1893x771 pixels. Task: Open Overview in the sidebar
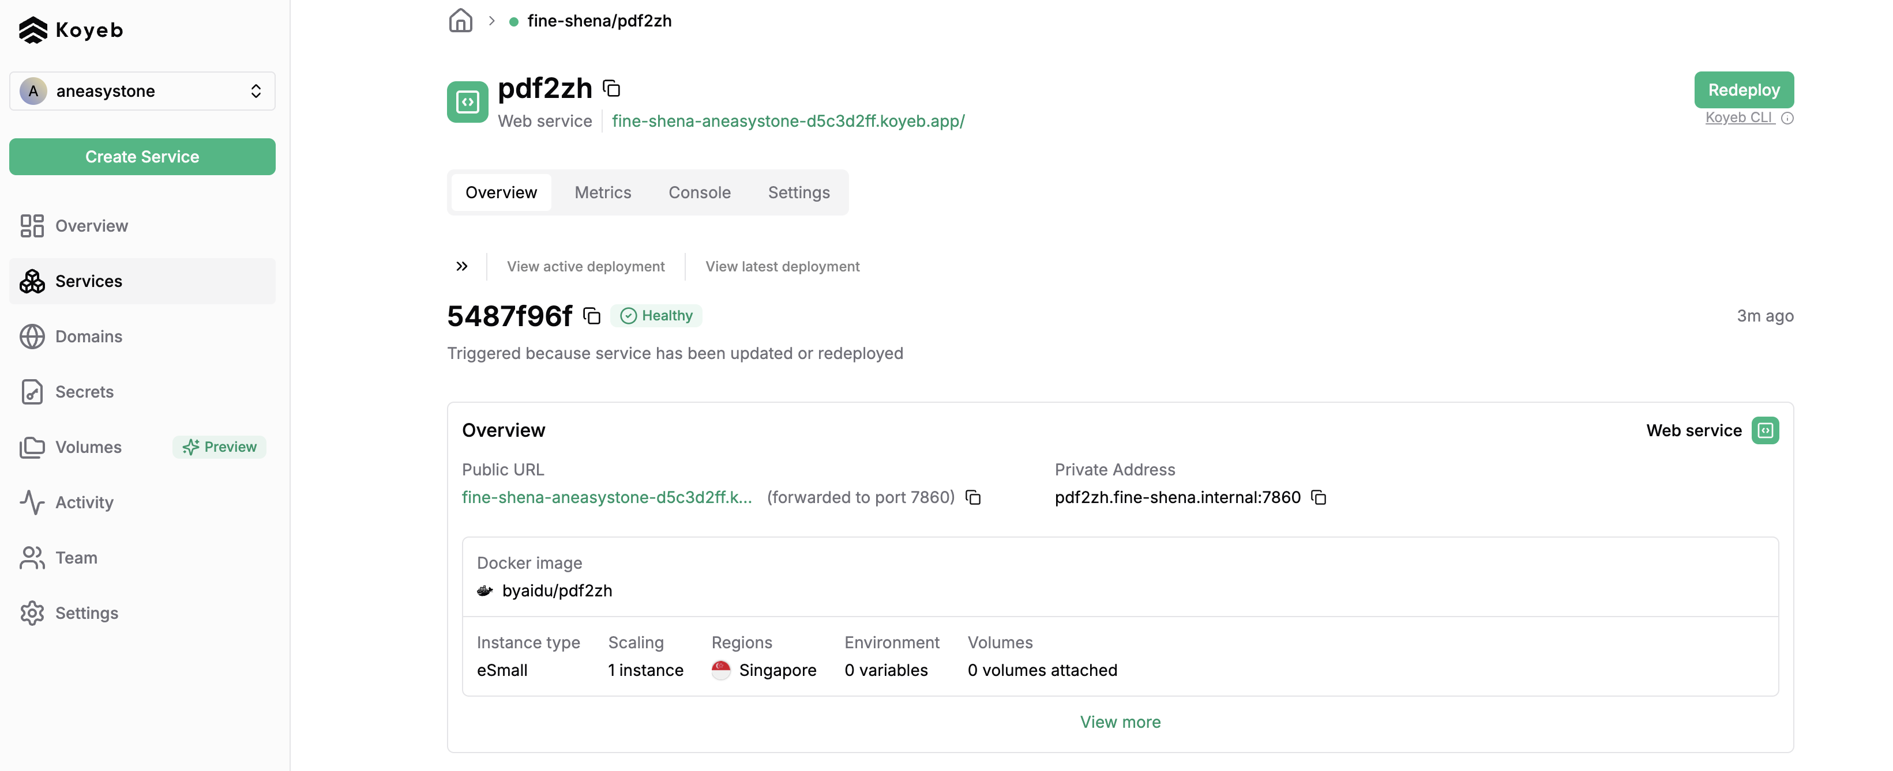click(x=142, y=225)
